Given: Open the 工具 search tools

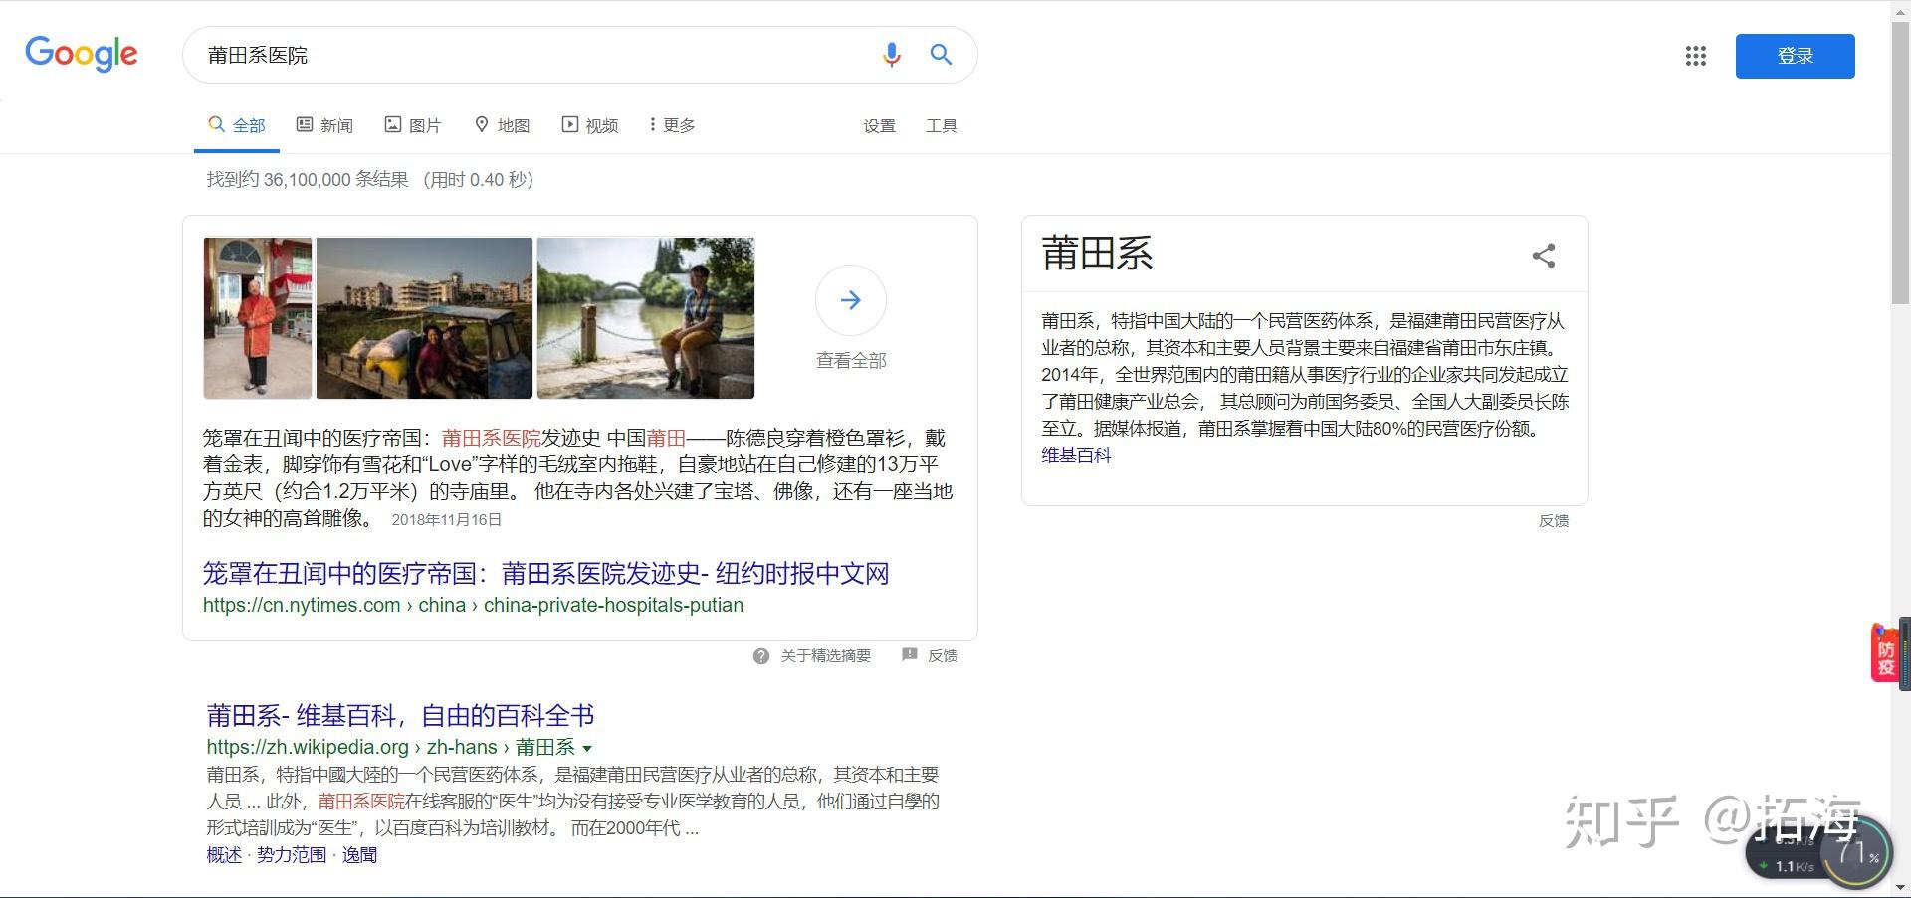Looking at the screenshot, I should click(x=942, y=126).
